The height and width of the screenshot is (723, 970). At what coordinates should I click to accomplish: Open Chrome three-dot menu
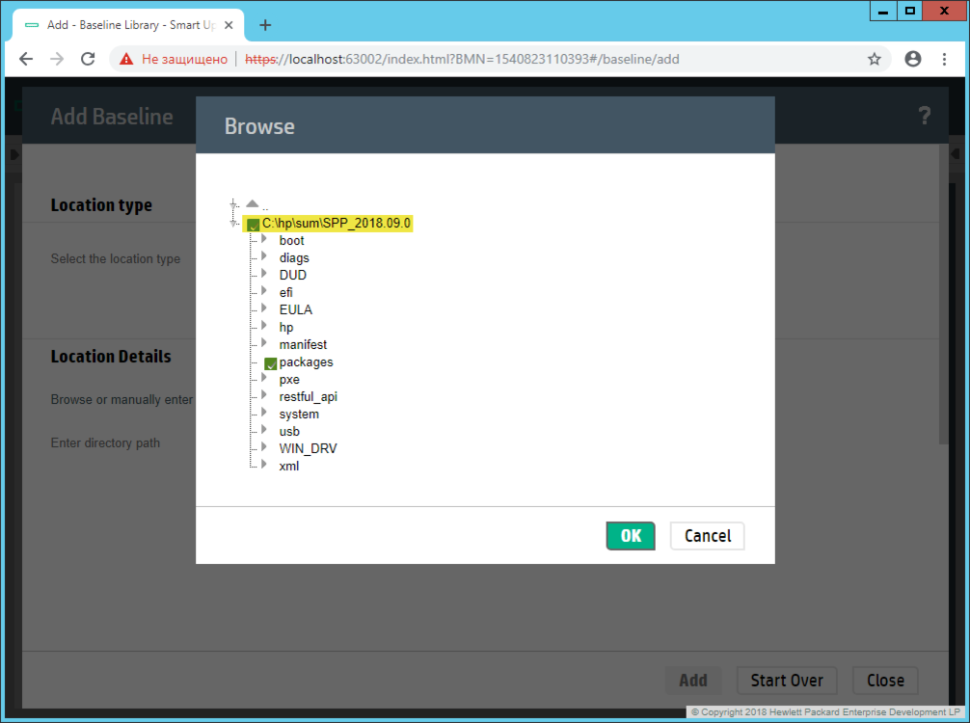tap(944, 60)
